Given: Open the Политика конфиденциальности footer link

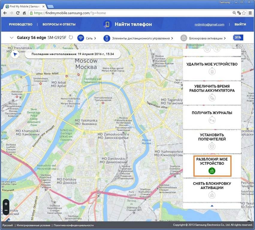Looking at the screenshot, I should click(x=74, y=225).
